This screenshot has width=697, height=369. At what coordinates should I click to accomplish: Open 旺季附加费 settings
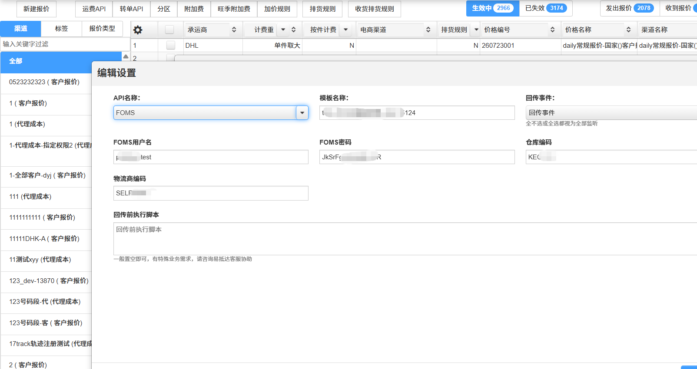(x=234, y=9)
